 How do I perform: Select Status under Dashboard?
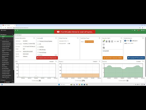click(x=7, y=36)
